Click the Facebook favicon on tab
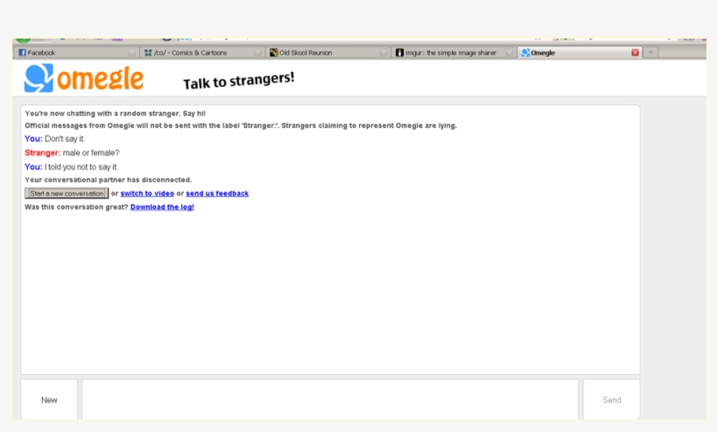The width and height of the screenshot is (718, 432). 22,53
